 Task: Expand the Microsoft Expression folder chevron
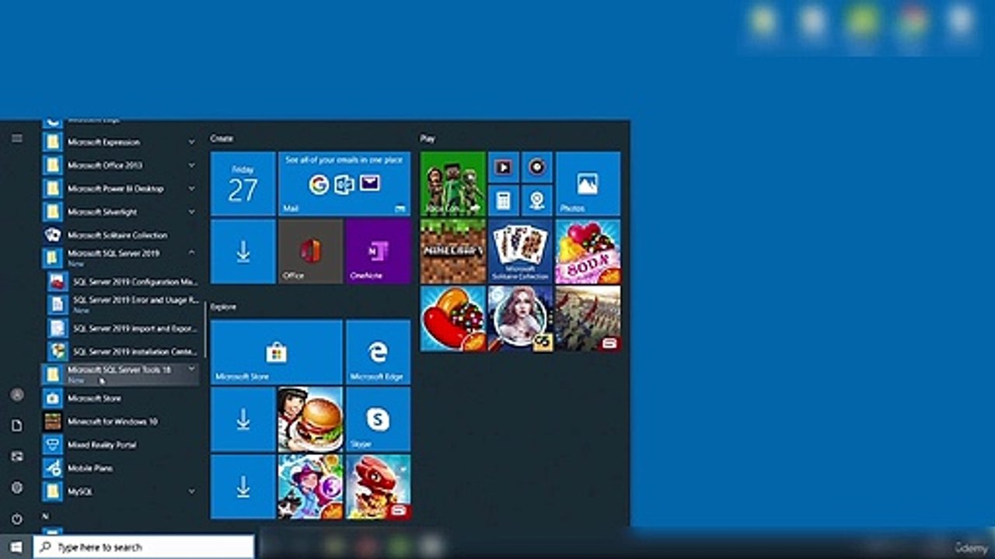[191, 142]
